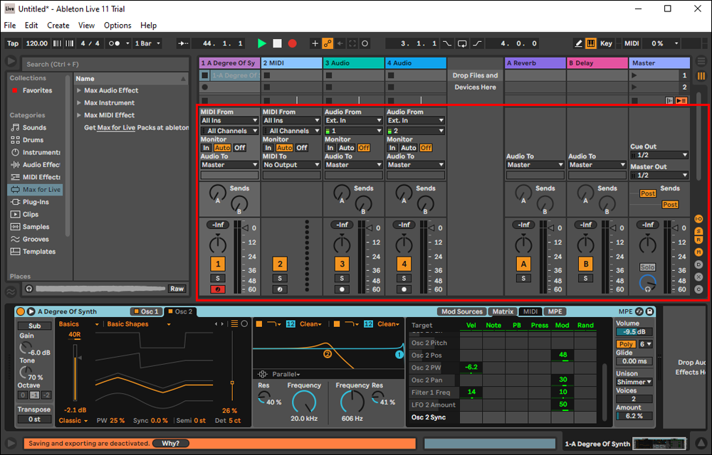712x455 pixels.
Task: Expand the Max Audio Effect folder
Action: tap(79, 91)
